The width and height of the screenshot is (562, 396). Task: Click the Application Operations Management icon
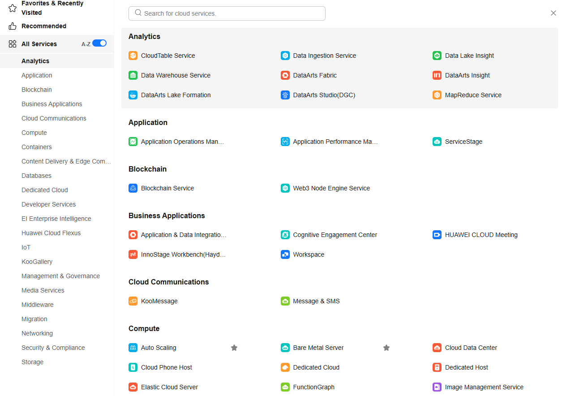point(133,142)
